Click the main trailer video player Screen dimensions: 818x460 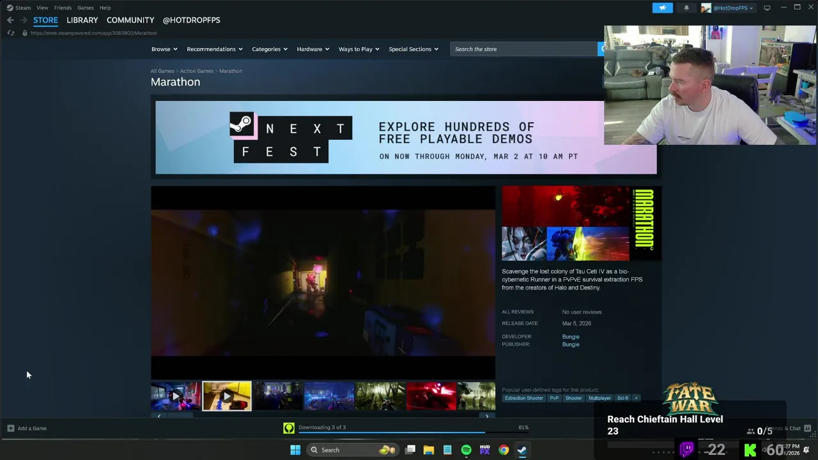click(323, 282)
